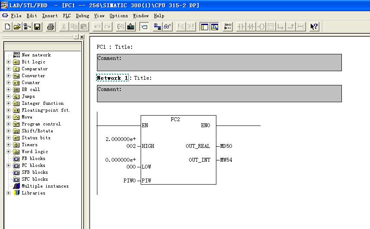Toggle the Details view toolbar button
This screenshot has height=229, width=370.
click(x=214, y=27)
